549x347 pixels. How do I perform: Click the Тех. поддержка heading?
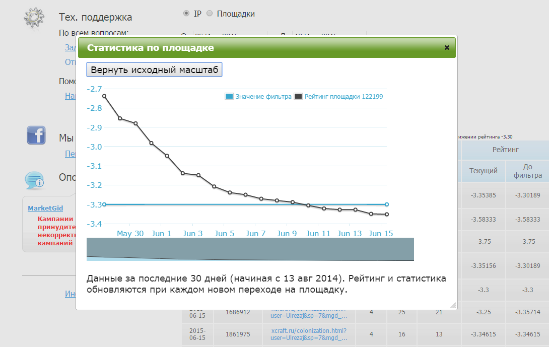coord(95,17)
